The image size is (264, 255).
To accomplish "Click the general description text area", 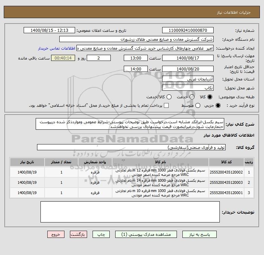I will click(130, 124).
